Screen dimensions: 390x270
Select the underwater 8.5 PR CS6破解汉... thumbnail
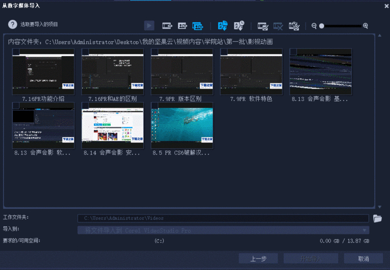coord(182,126)
